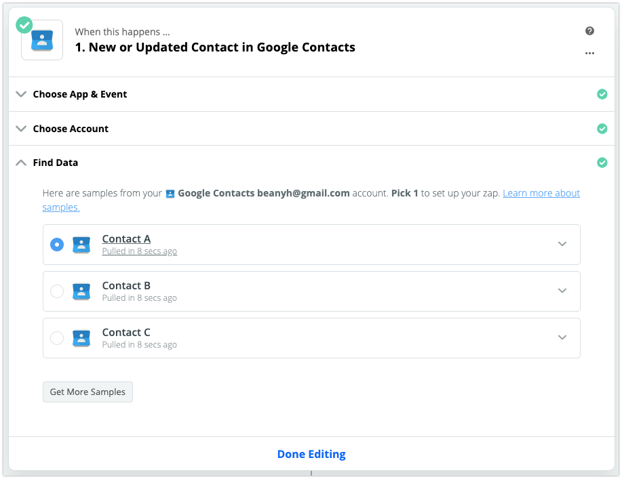Click green checkmark beside Choose App & Event

602,94
